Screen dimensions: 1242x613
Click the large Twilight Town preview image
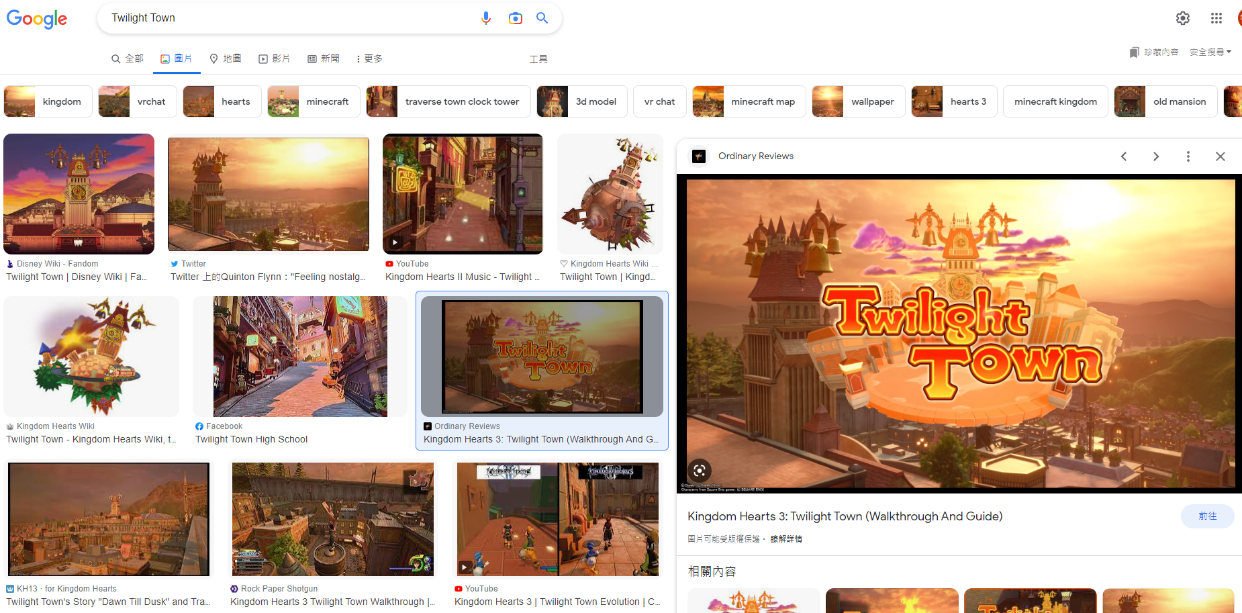tap(961, 334)
